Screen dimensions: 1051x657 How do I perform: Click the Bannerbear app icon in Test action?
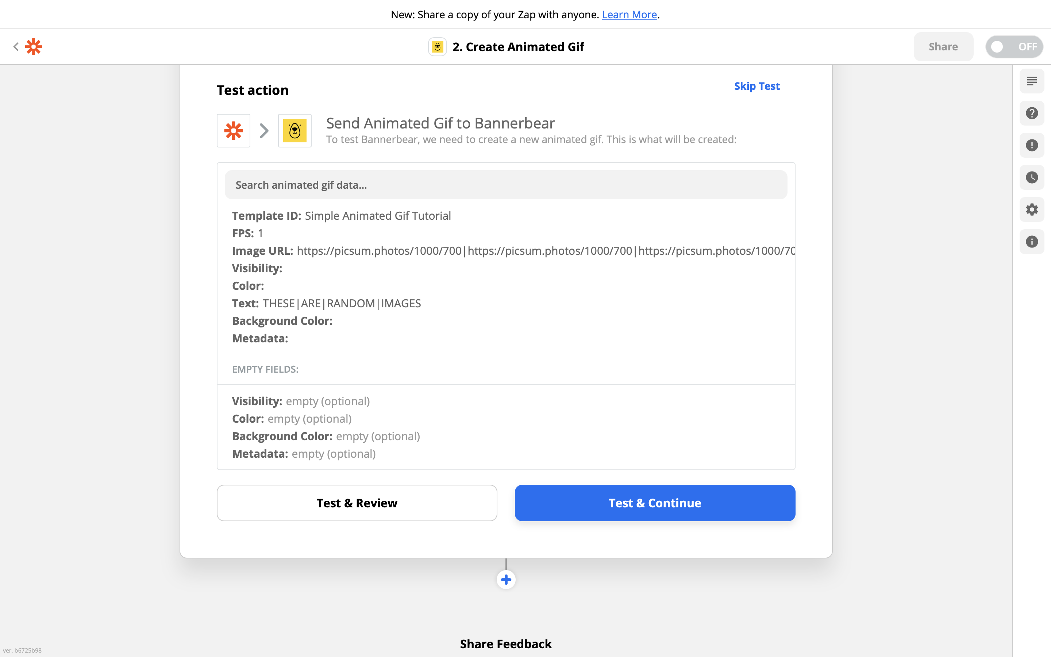tap(295, 131)
